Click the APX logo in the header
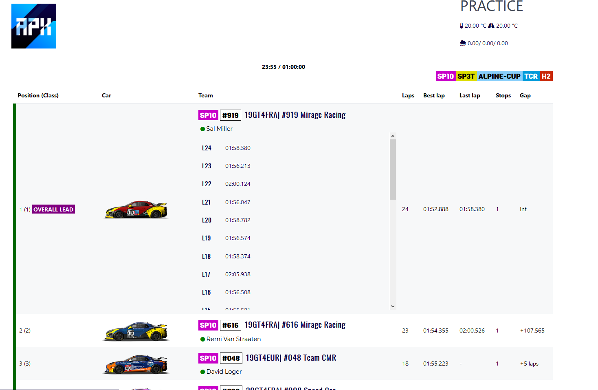Image resolution: width=598 pixels, height=390 pixels. point(34,26)
